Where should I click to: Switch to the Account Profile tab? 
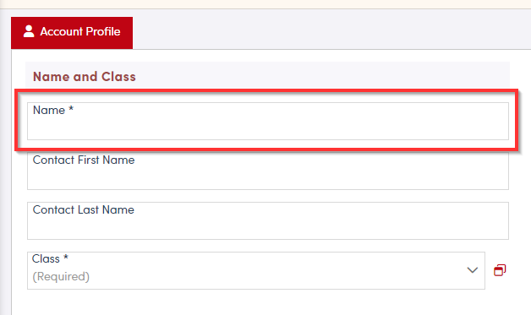coord(72,33)
